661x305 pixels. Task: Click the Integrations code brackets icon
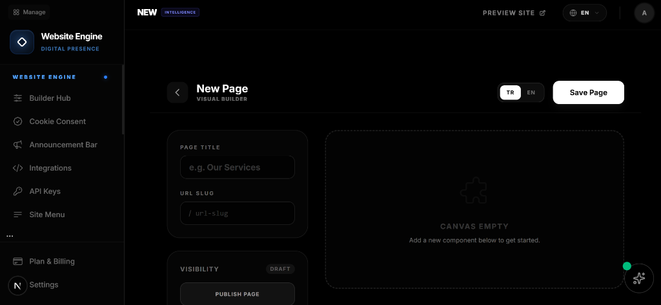pyautogui.click(x=17, y=168)
